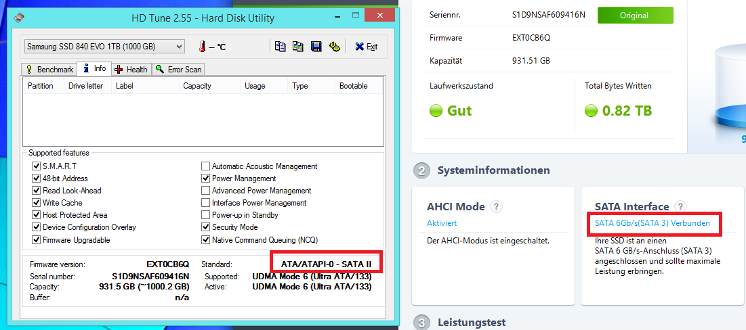Enable Interface Power Management checkbox
Image resolution: width=746 pixels, height=330 pixels.
pyautogui.click(x=205, y=203)
